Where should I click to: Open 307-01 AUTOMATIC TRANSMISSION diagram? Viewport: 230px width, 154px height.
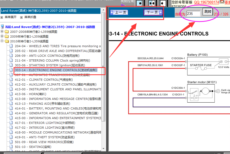[52, 75]
